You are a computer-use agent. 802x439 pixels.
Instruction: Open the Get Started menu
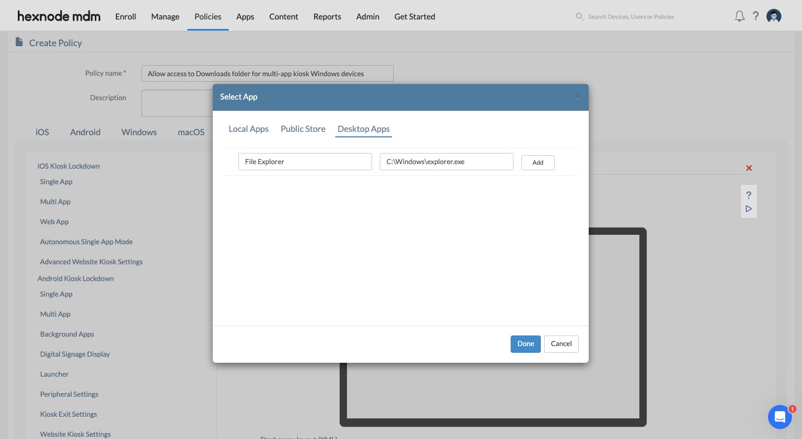(x=415, y=17)
